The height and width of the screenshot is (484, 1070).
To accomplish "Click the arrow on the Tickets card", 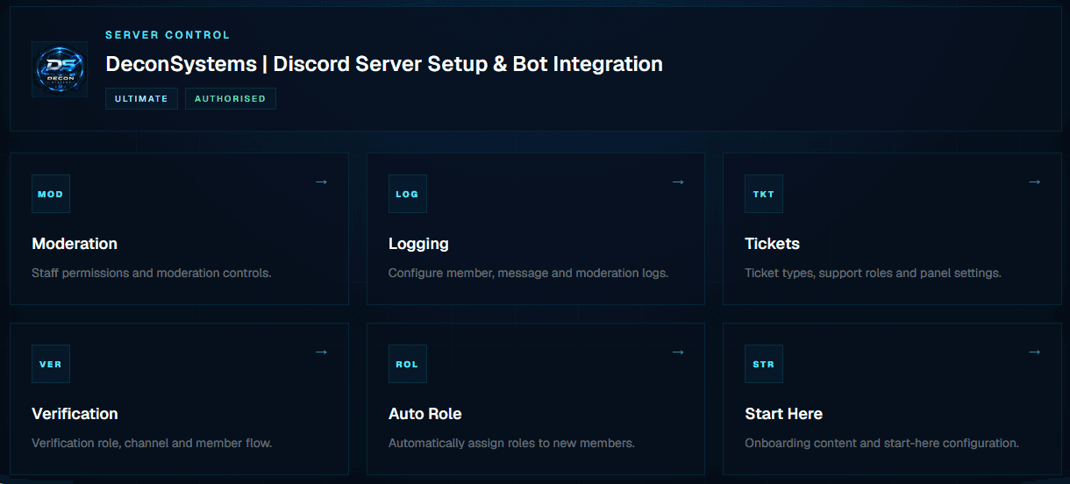I will click(1035, 181).
